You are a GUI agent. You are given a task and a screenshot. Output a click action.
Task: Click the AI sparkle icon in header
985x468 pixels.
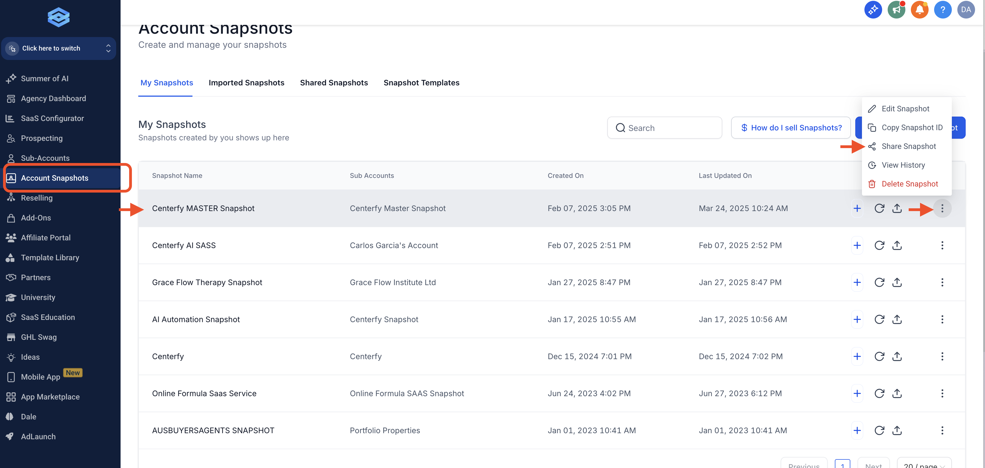pos(873,10)
